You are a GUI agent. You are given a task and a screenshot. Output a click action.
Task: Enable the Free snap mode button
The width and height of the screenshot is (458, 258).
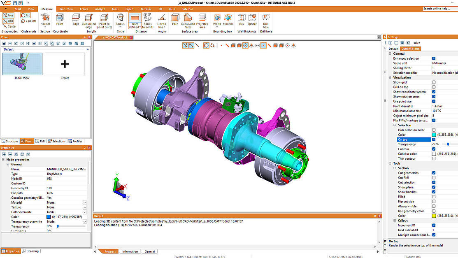click(8, 15)
